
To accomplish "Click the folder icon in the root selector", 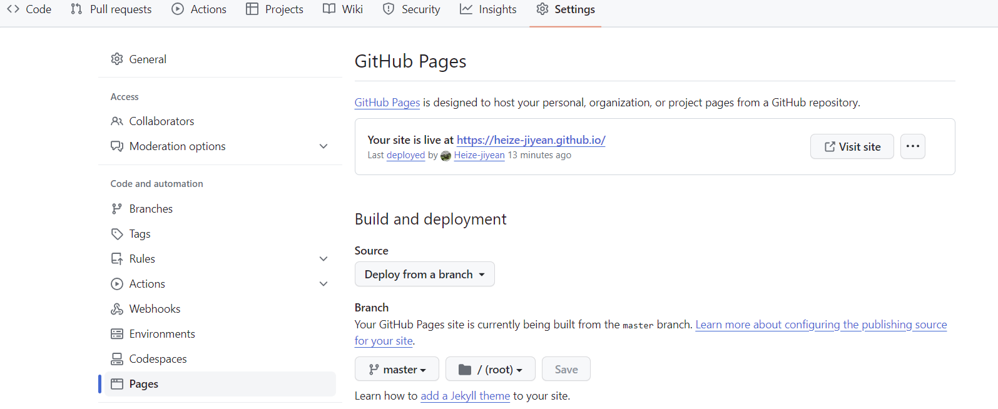I will [x=465, y=370].
